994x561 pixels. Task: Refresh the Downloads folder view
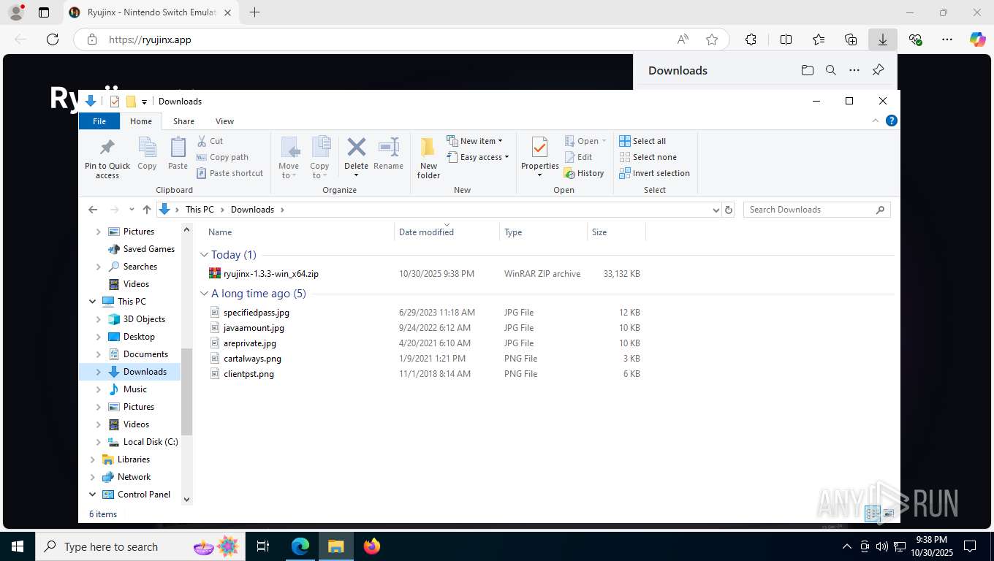pyautogui.click(x=728, y=210)
